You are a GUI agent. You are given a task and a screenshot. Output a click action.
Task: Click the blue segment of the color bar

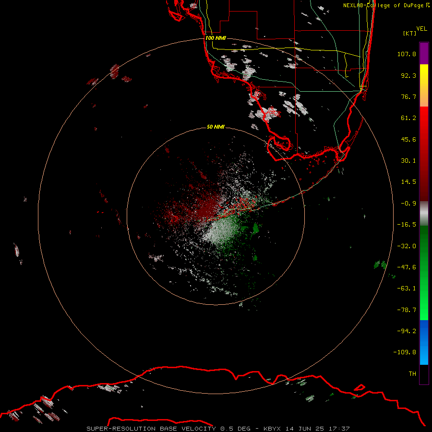pos(424,342)
